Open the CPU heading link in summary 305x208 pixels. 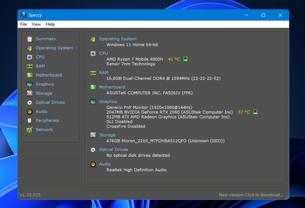[x=104, y=54]
